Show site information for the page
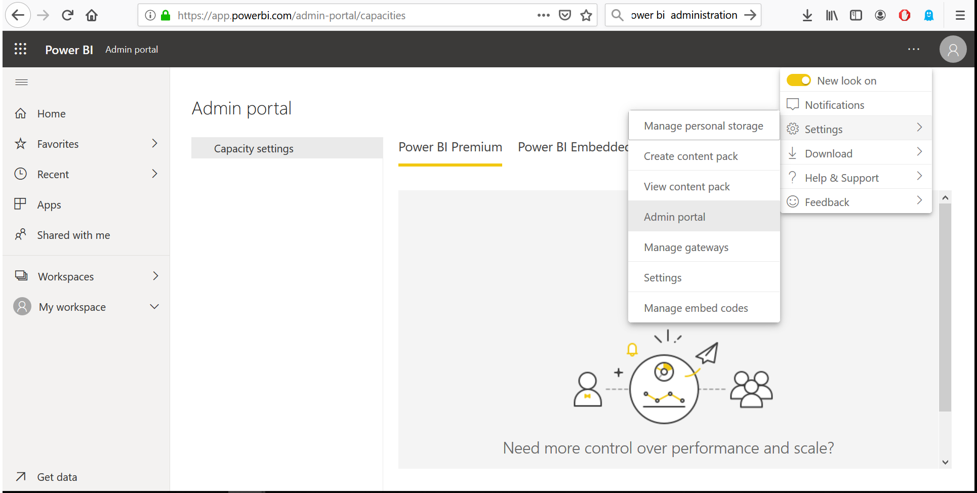The height and width of the screenshot is (493, 977). (150, 15)
